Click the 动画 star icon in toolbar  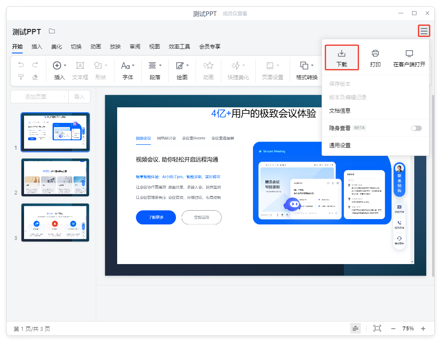click(208, 65)
